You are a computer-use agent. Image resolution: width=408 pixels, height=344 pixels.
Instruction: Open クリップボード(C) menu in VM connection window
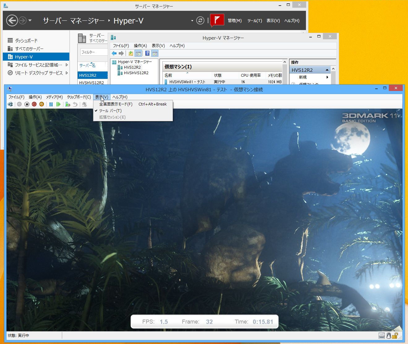click(79, 97)
